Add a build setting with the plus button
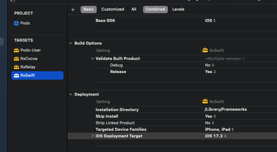Image resolution: width=277 pixels, height=152 pixels. [x=73, y=9]
